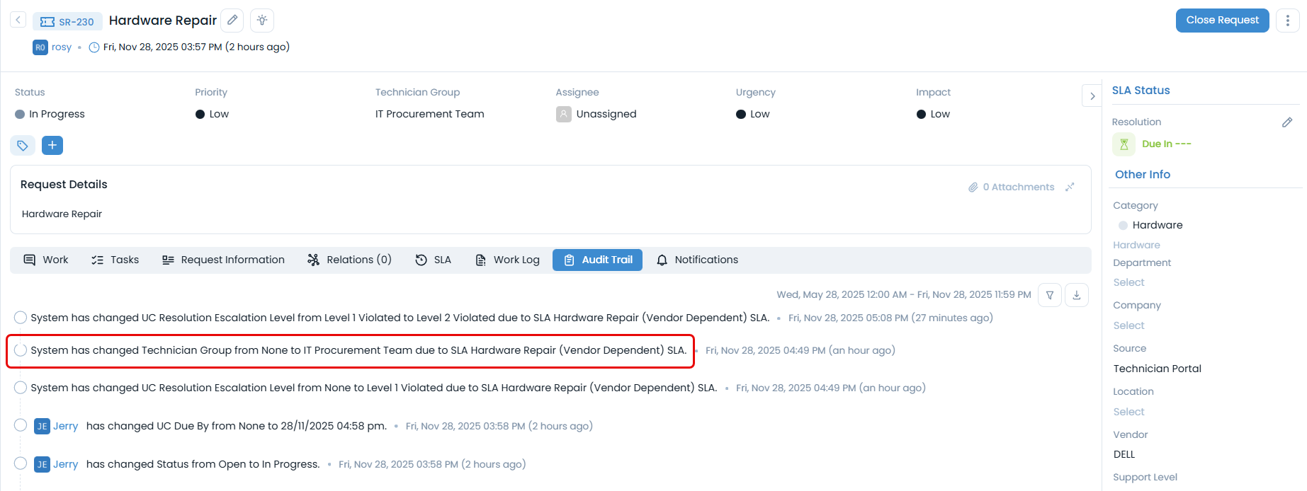
Task: Click the tag icon under Status
Action: (23, 146)
